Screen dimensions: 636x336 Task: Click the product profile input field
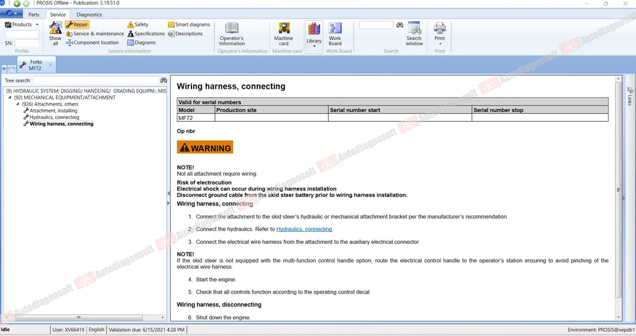(22, 34)
